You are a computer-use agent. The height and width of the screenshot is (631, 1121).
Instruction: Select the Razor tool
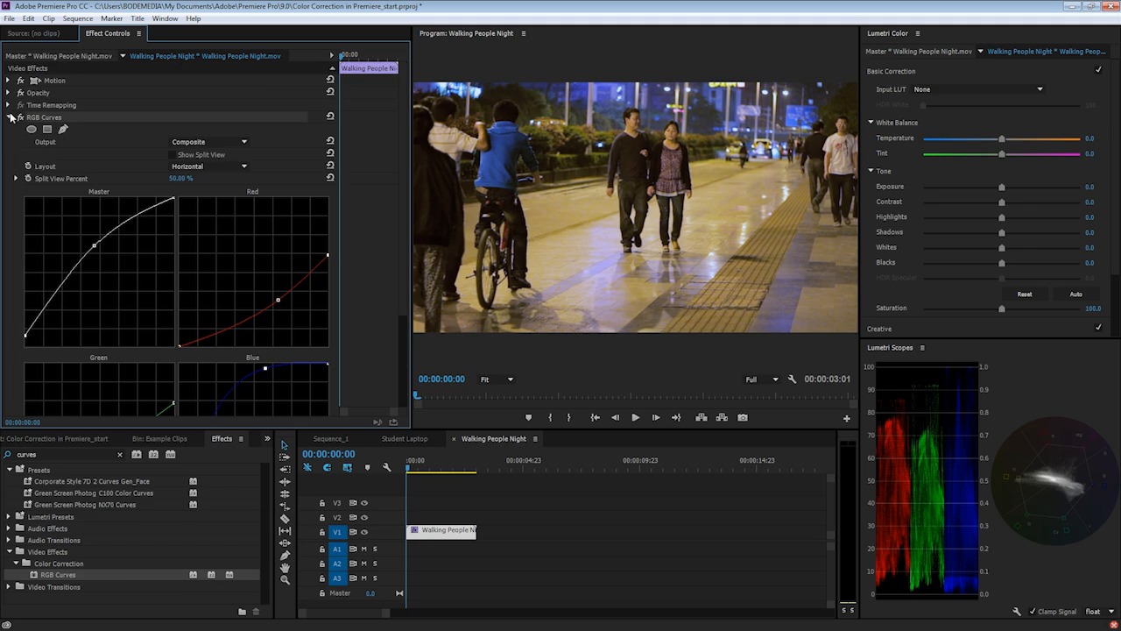point(285,519)
